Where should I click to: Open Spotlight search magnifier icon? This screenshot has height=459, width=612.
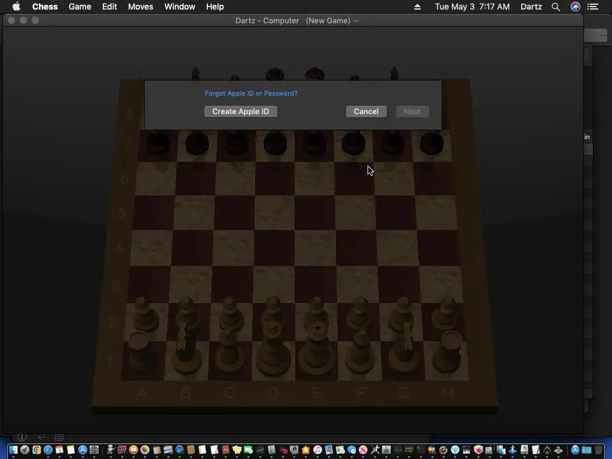coord(556,7)
